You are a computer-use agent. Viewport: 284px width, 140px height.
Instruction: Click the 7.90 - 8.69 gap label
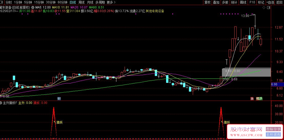230,79
